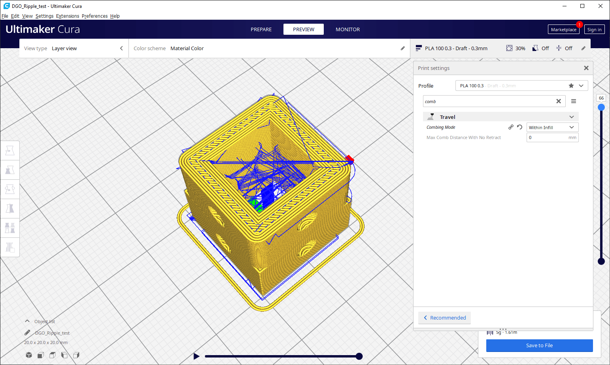This screenshot has width=610, height=365.
Task: Click the Max Comb Distance value field
Action: coord(552,137)
